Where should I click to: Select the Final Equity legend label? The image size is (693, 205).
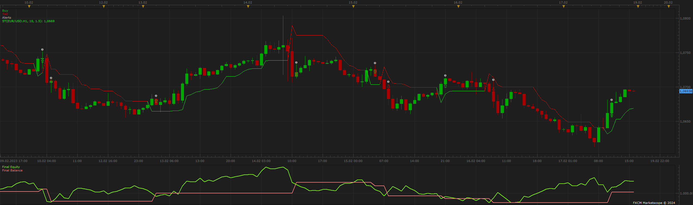point(11,167)
